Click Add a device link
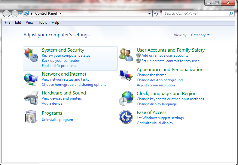 [x=52, y=103]
